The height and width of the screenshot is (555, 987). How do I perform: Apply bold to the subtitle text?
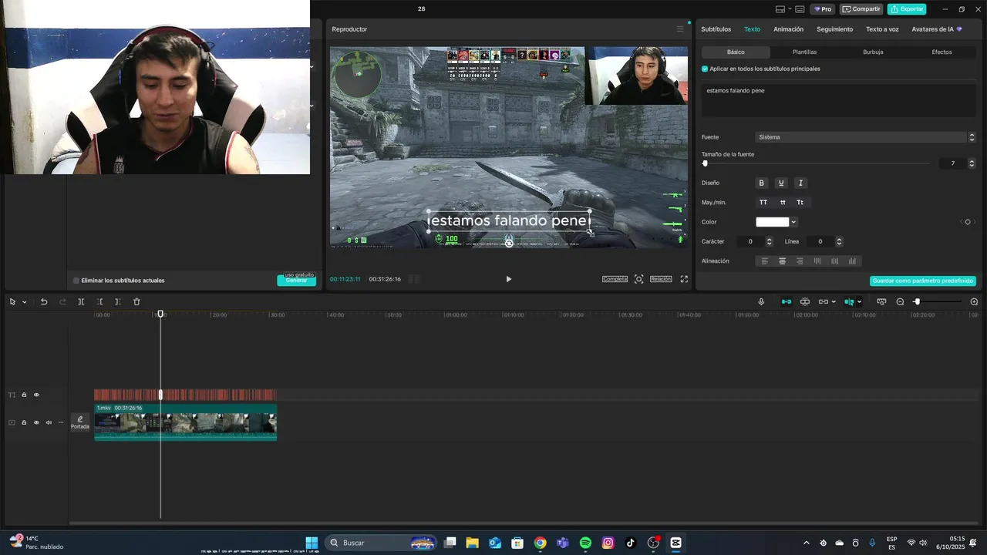[762, 183]
